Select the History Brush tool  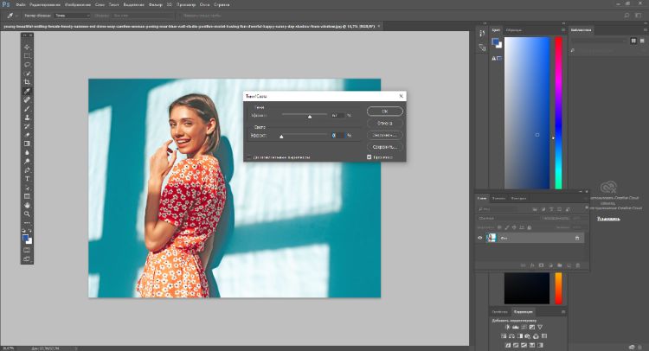[27, 126]
